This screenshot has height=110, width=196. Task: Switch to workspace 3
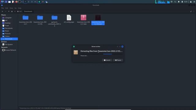32,2
